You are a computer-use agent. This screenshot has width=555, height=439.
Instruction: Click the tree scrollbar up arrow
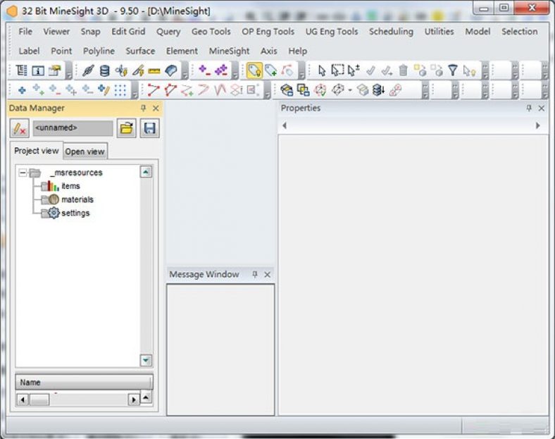point(146,172)
